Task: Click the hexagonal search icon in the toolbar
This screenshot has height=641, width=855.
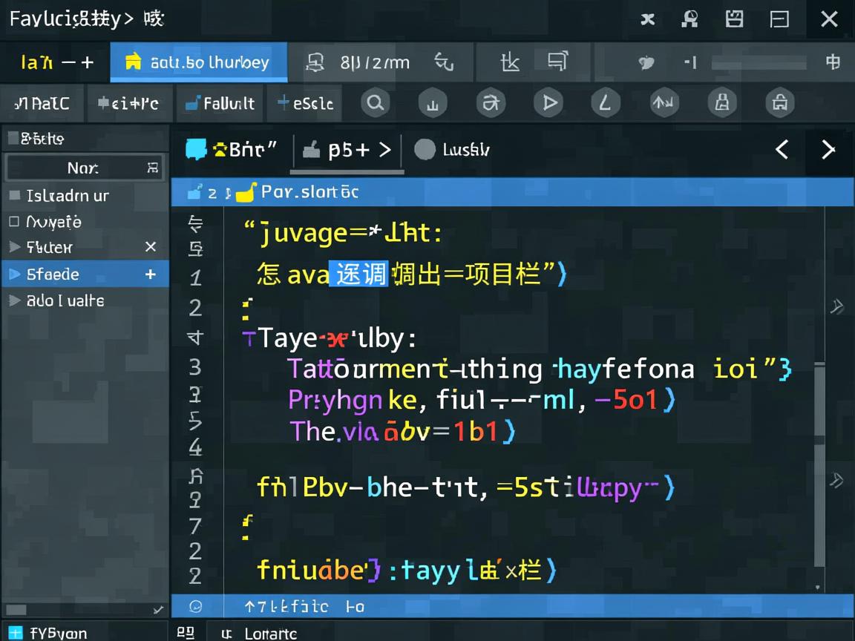Action: coord(376,103)
